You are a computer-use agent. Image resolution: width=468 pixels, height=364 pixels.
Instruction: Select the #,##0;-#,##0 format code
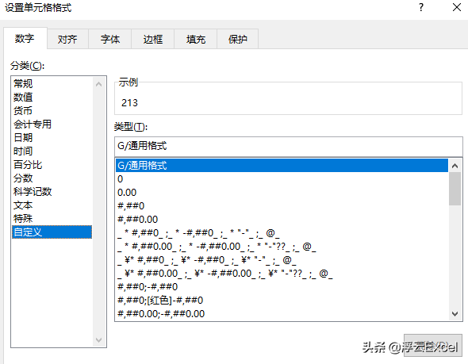point(282,287)
